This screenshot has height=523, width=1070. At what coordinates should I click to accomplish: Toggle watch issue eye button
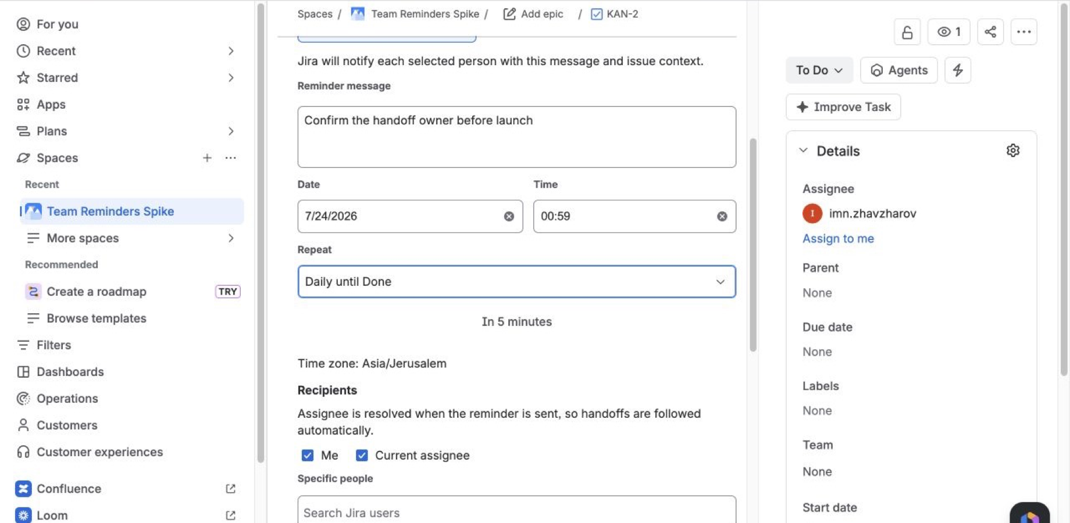949,32
